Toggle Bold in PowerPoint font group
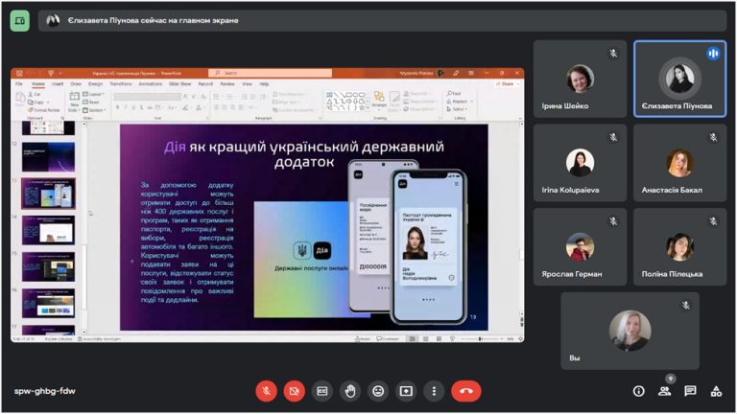 117,107
